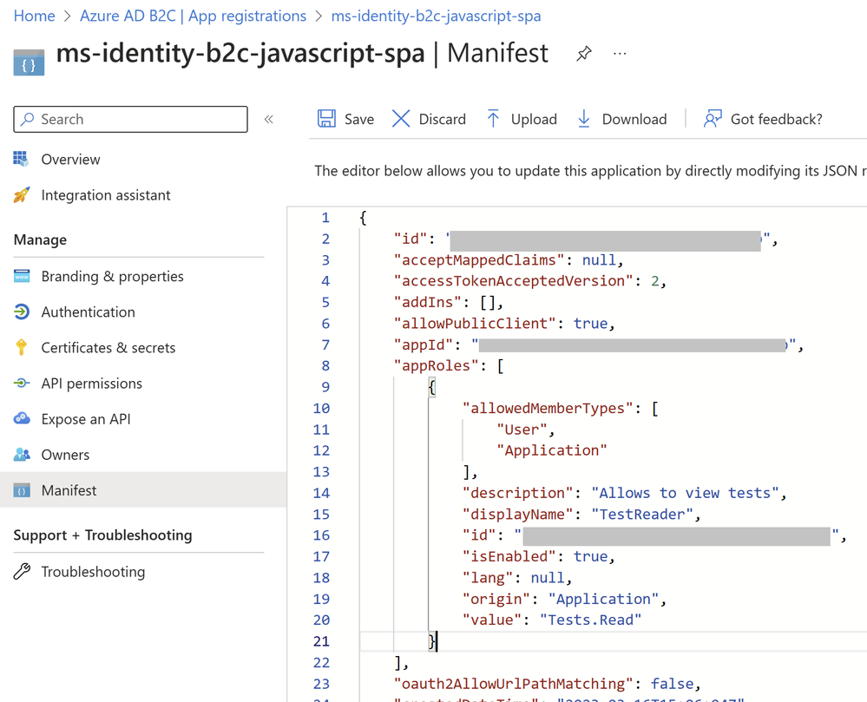Click the Manage section heading

40,239
